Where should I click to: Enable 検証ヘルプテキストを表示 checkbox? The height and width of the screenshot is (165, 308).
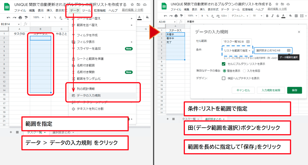[224, 78]
